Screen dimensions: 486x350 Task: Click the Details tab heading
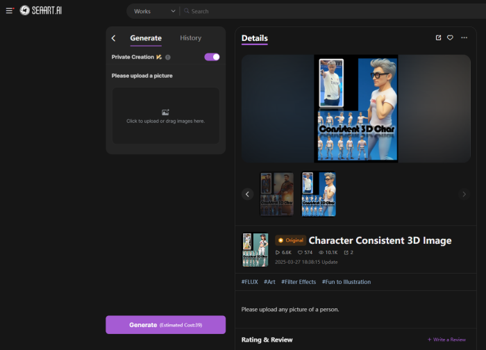tap(255, 38)
